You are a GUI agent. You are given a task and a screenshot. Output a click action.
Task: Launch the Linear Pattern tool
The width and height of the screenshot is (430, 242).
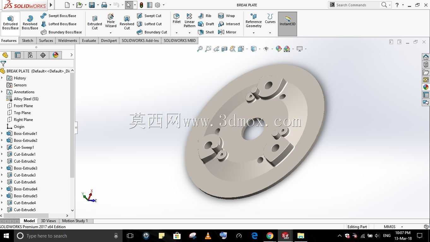pos(189,21)
